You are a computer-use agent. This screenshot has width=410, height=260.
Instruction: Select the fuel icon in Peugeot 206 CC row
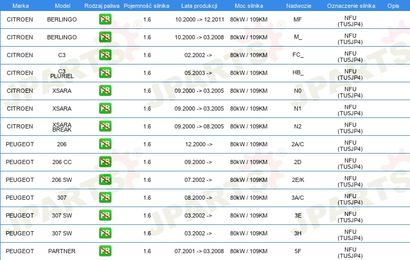point(105,162)
